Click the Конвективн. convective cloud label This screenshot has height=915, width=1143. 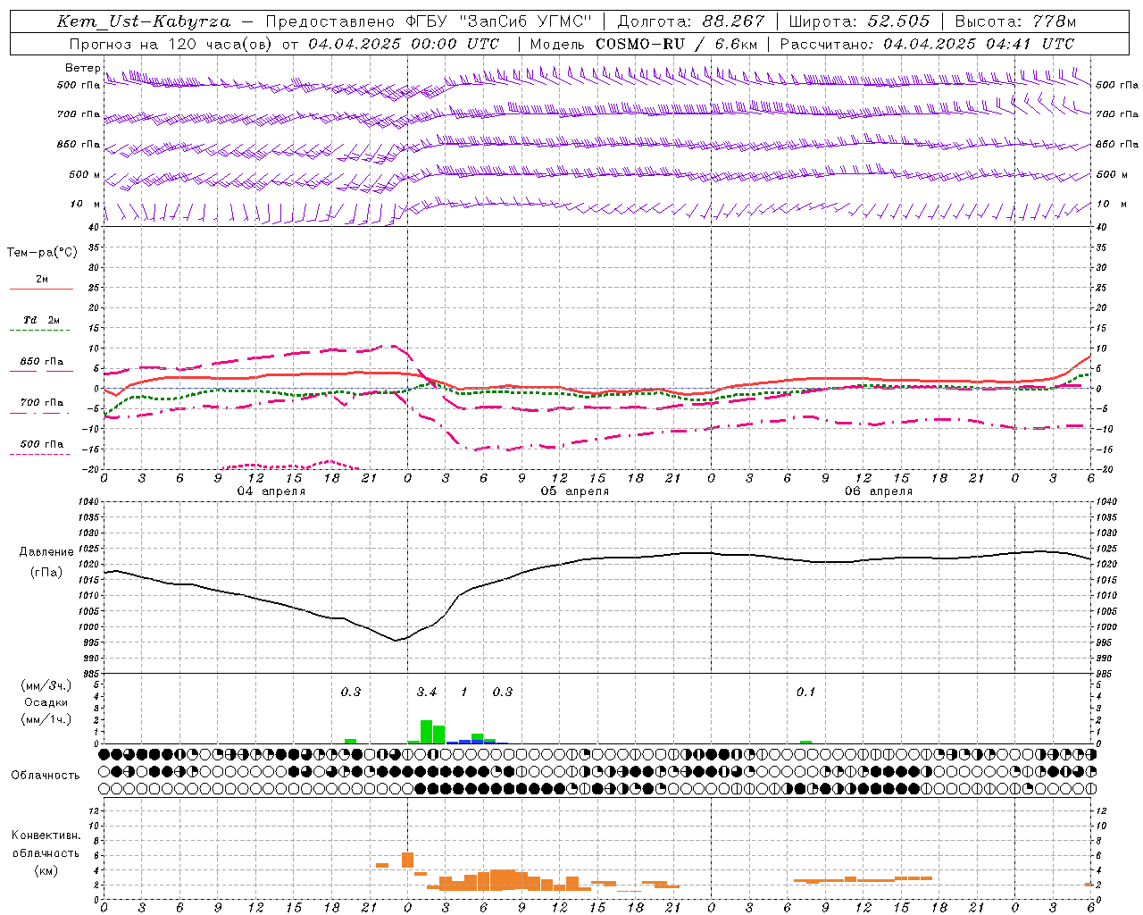[x=46, y=835]
